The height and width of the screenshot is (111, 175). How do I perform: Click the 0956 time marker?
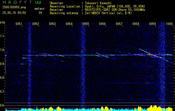pos(102,24)
